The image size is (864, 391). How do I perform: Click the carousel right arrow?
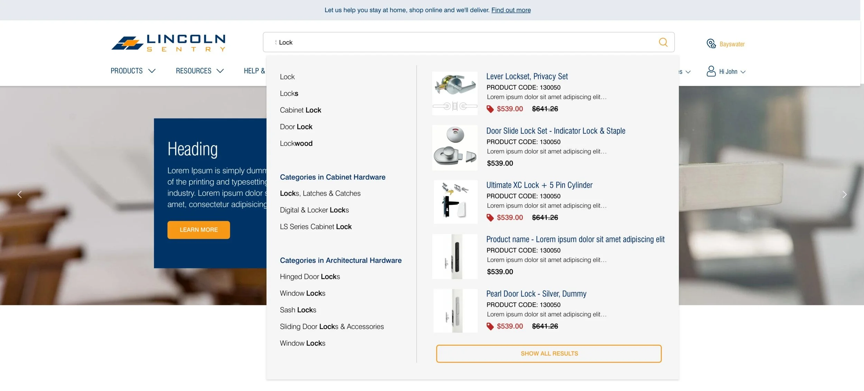[x=845, y=194]
